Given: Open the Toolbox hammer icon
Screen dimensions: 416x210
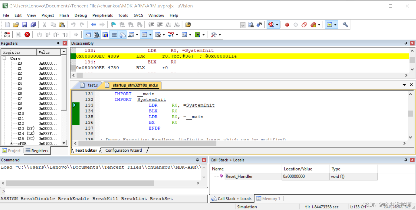Looking at the screenshot, I should tap(213, 35).
